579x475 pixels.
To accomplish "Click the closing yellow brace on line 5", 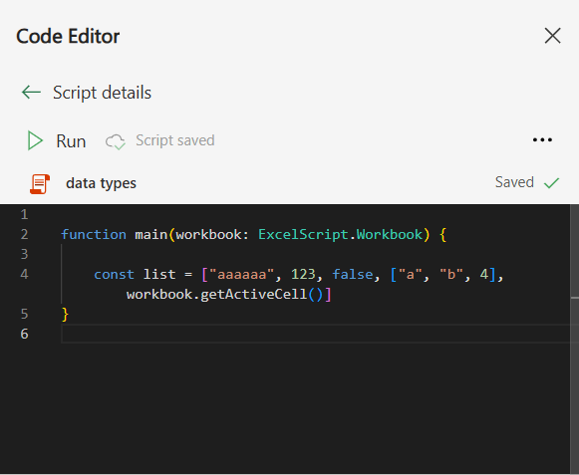I will point(65,315).
